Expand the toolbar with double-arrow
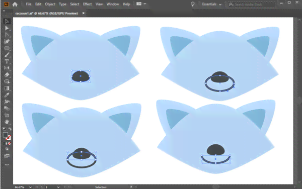 pos(4,11)
